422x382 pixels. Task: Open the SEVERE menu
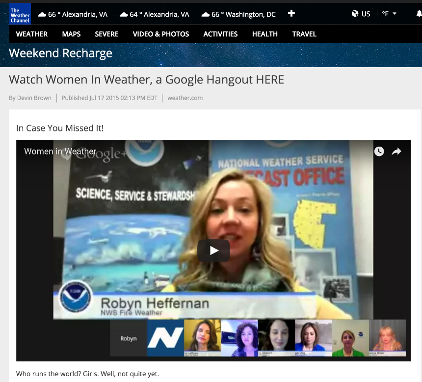point(106,34)
